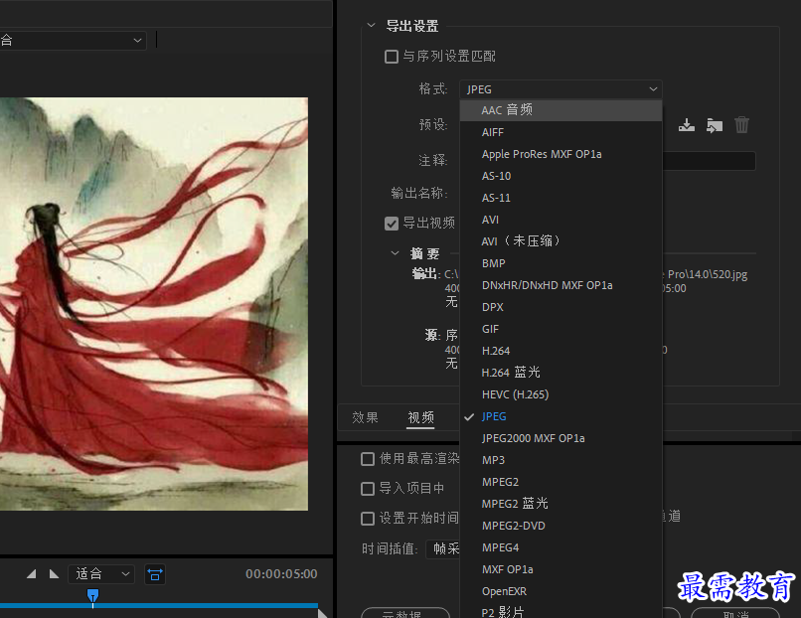The height and width of the screenshot is (618, 801).
Task: Pick AVI（未压缩）format
Action: [561, 241]
